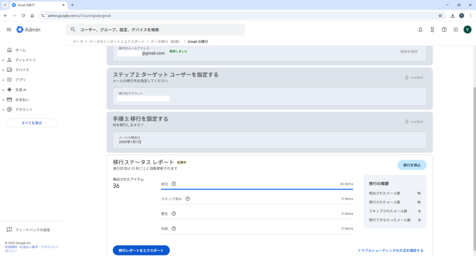Click help icon next to 成功
476x256 pixels.
[x=174, y=184]
